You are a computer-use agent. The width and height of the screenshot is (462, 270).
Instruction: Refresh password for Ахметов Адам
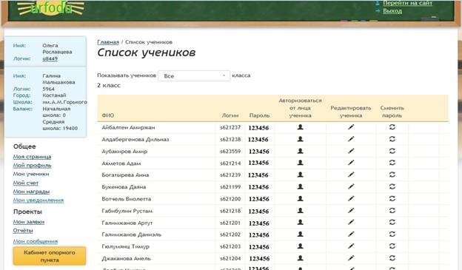coord(392,163)
